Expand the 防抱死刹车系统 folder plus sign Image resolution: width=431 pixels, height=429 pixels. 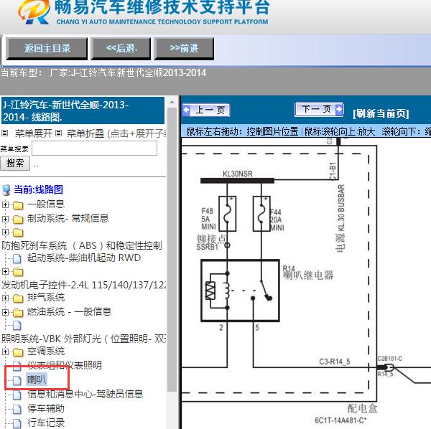click(5, 232)
